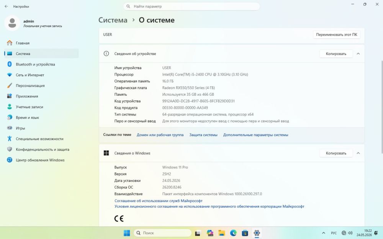Open Дополнительные параметры системы link
383x239 pixels.
tap(255, 135)
